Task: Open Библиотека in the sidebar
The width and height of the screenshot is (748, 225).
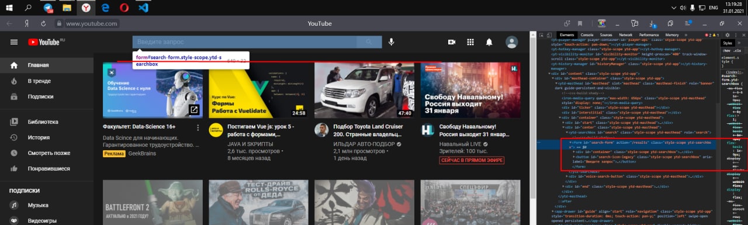Action: [x=47, y=122]
